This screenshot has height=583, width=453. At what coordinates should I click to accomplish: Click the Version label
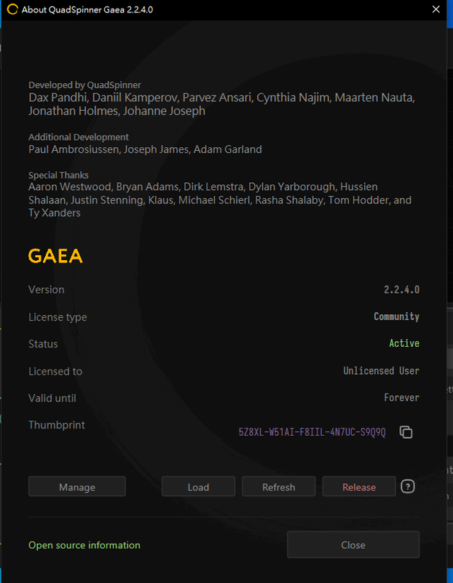tap(46, 289)
